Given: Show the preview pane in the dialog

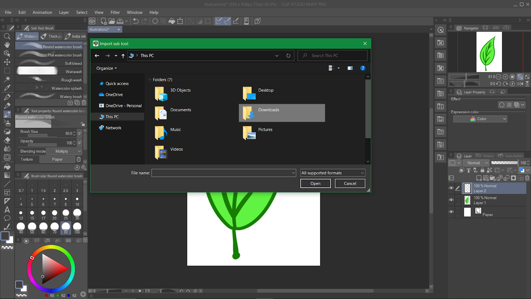Looking at the screenshot, I should click(350, 68).
